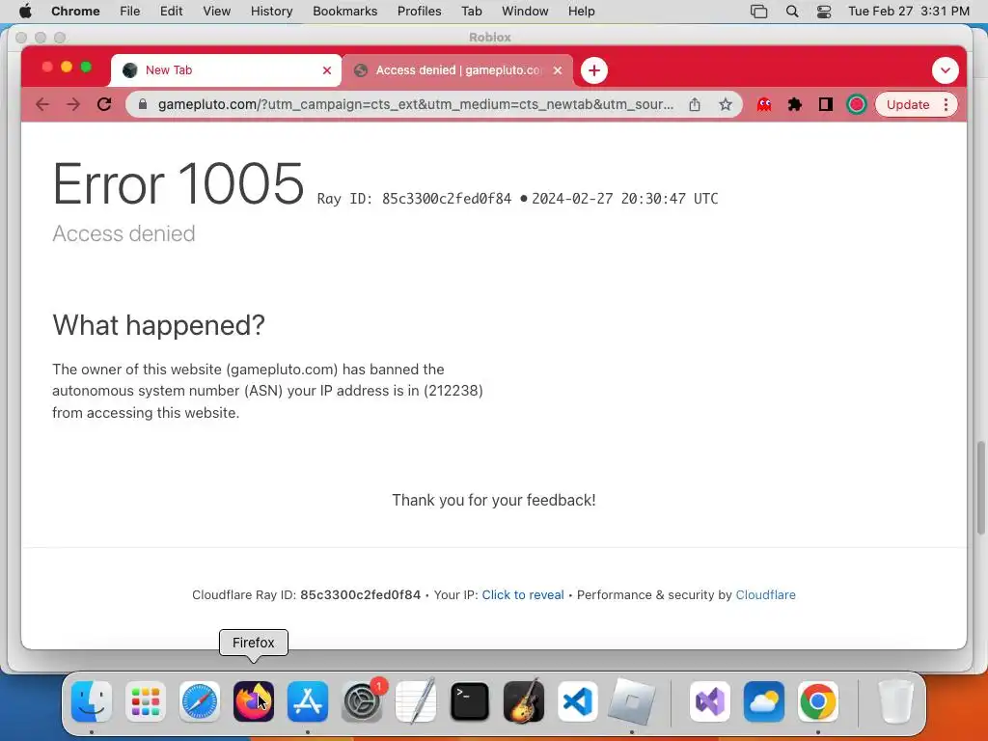Launch GarageBand from the Dock
The width and height of the screenshot is (988, 741).
point(524,701)
